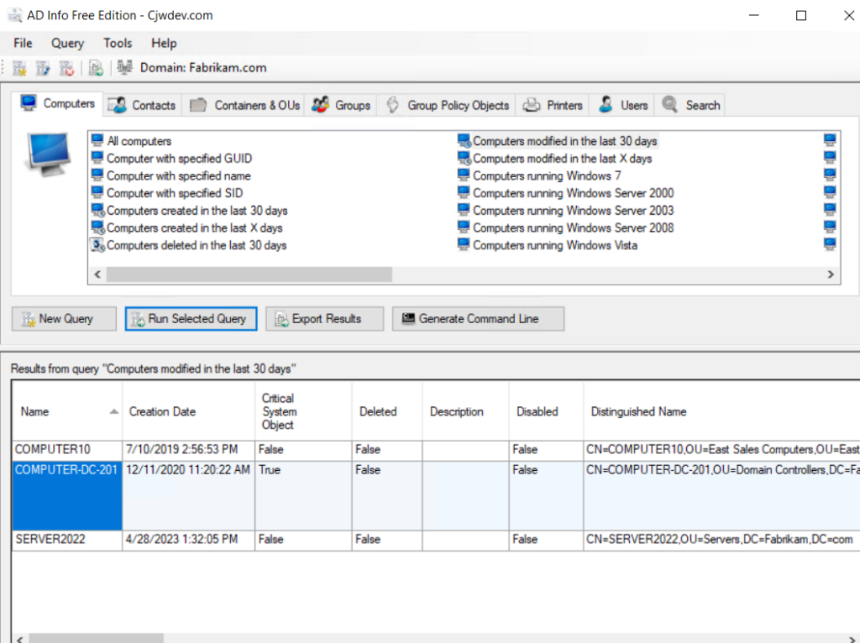This screenshot has width=860, height=643.
Task: Click the New Query button
Action: (x=64, y=318)
